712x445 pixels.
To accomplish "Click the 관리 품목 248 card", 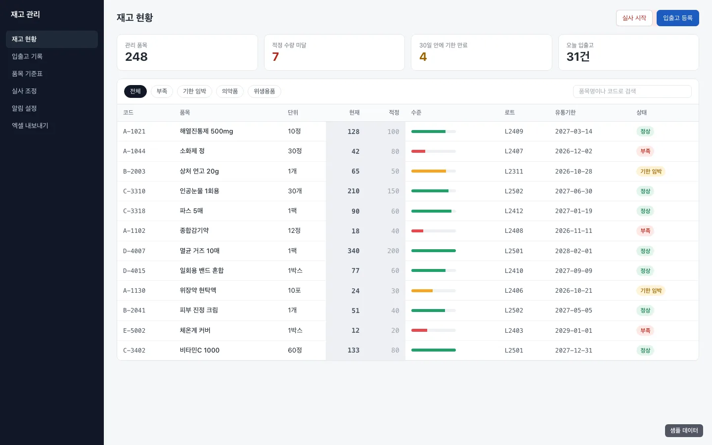I will pyautogui.click(x=187, y=52).
